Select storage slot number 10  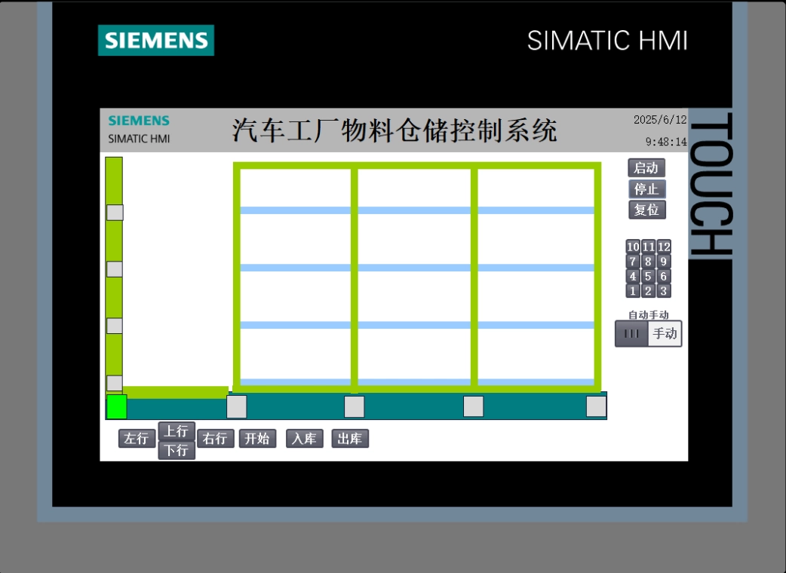pyautogui.click(x=633, y=247)
